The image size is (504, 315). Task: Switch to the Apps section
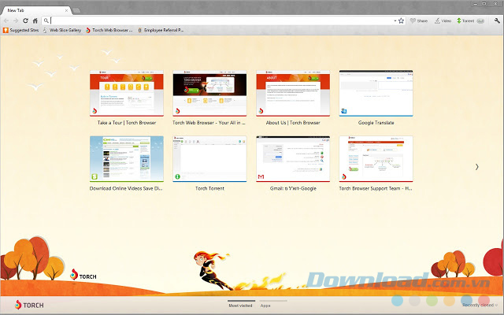click(265, 305)
